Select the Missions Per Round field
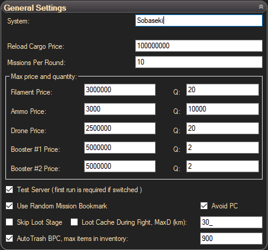 (199, 62)
